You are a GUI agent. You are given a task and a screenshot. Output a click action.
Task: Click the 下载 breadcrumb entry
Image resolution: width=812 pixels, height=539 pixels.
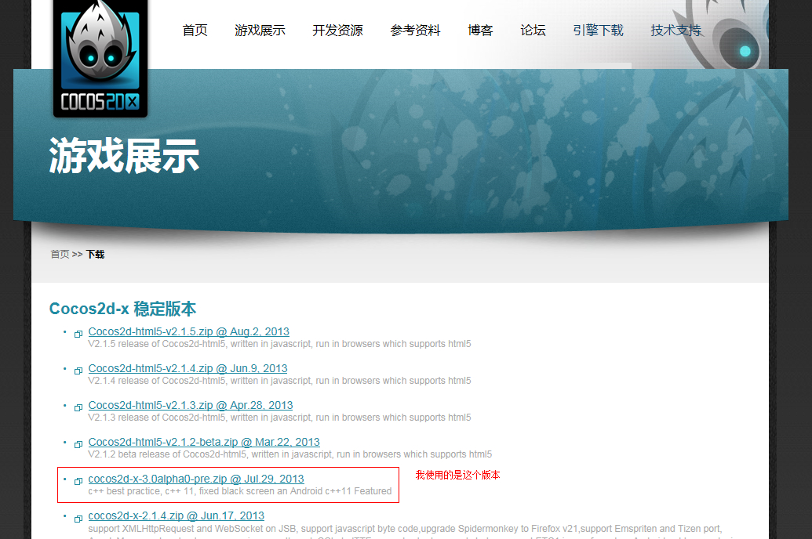[95, 254]
